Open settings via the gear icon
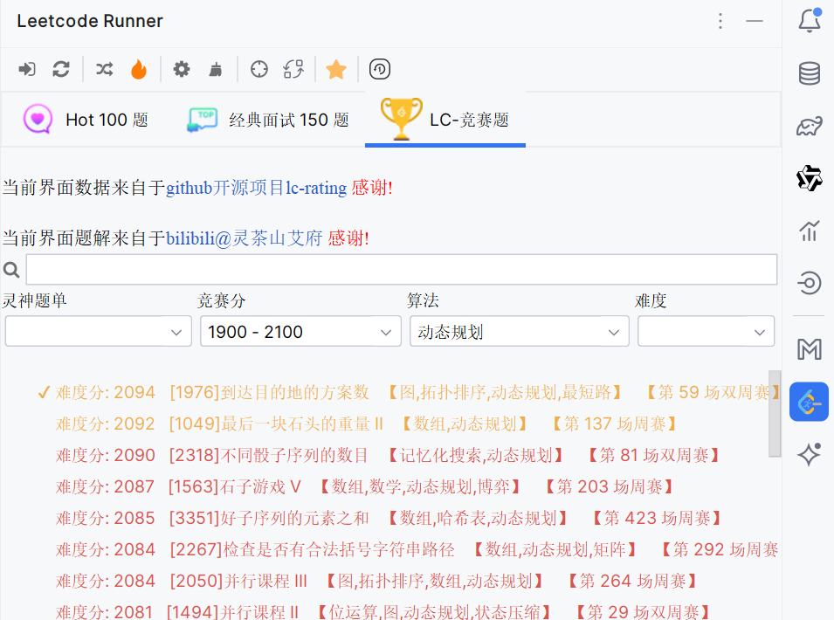This screenshot has height=620, width=834. 182,70
